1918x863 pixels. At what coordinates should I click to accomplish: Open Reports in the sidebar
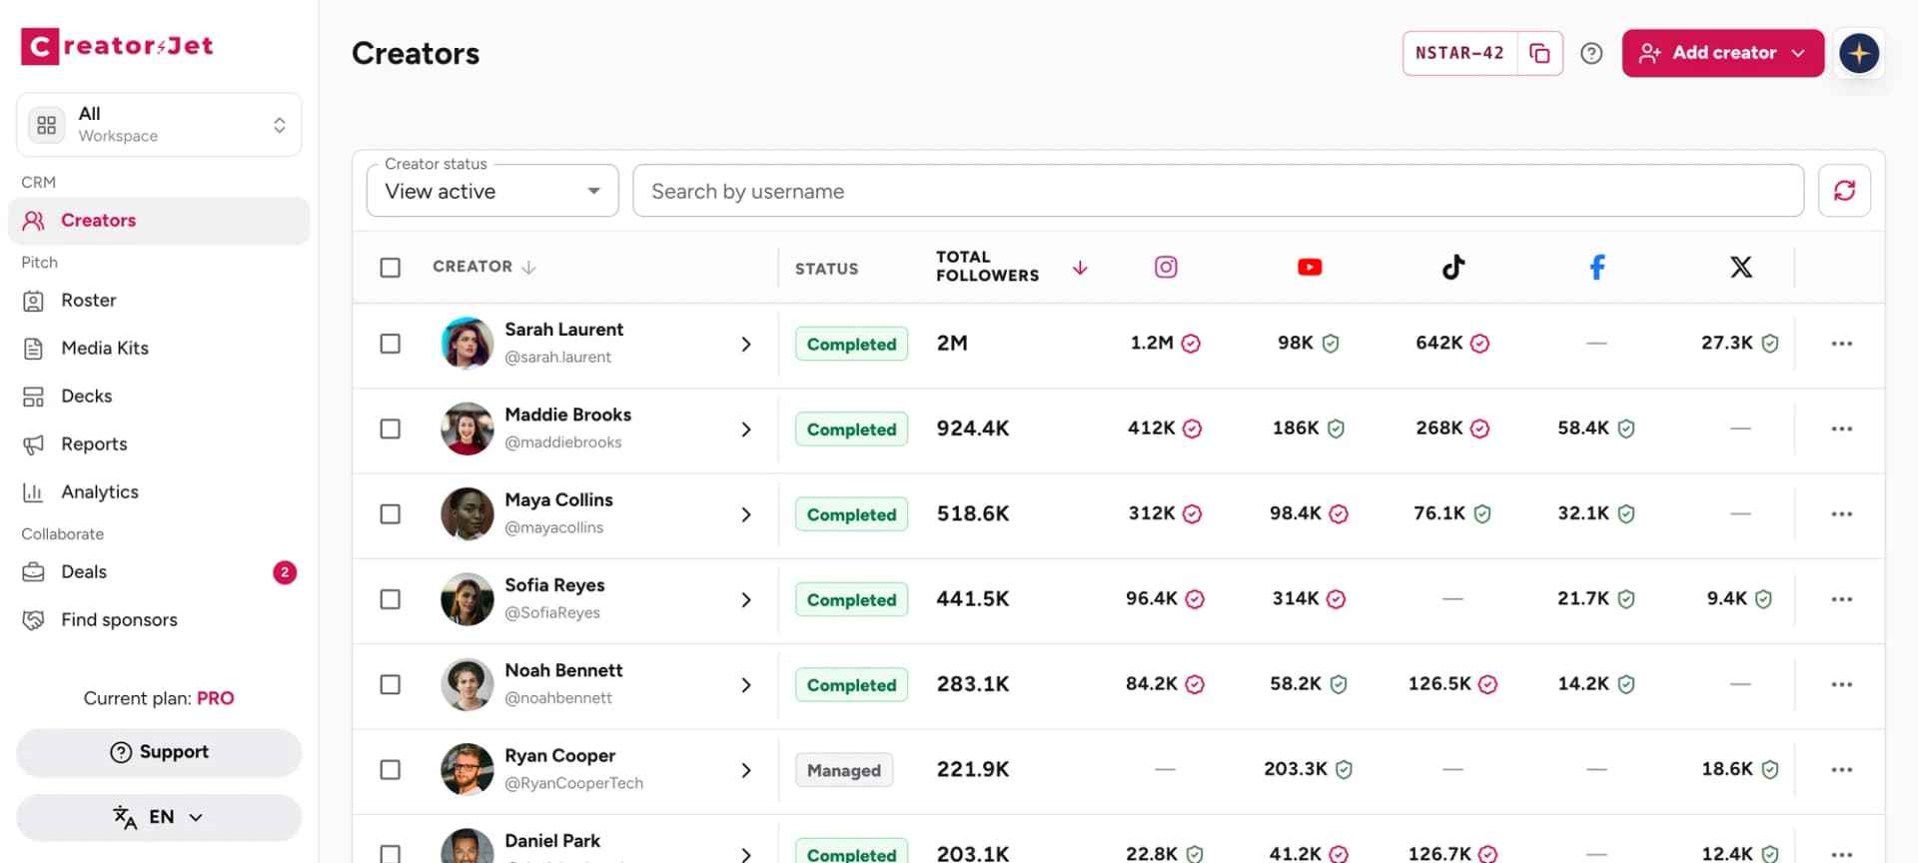(159, 444)
